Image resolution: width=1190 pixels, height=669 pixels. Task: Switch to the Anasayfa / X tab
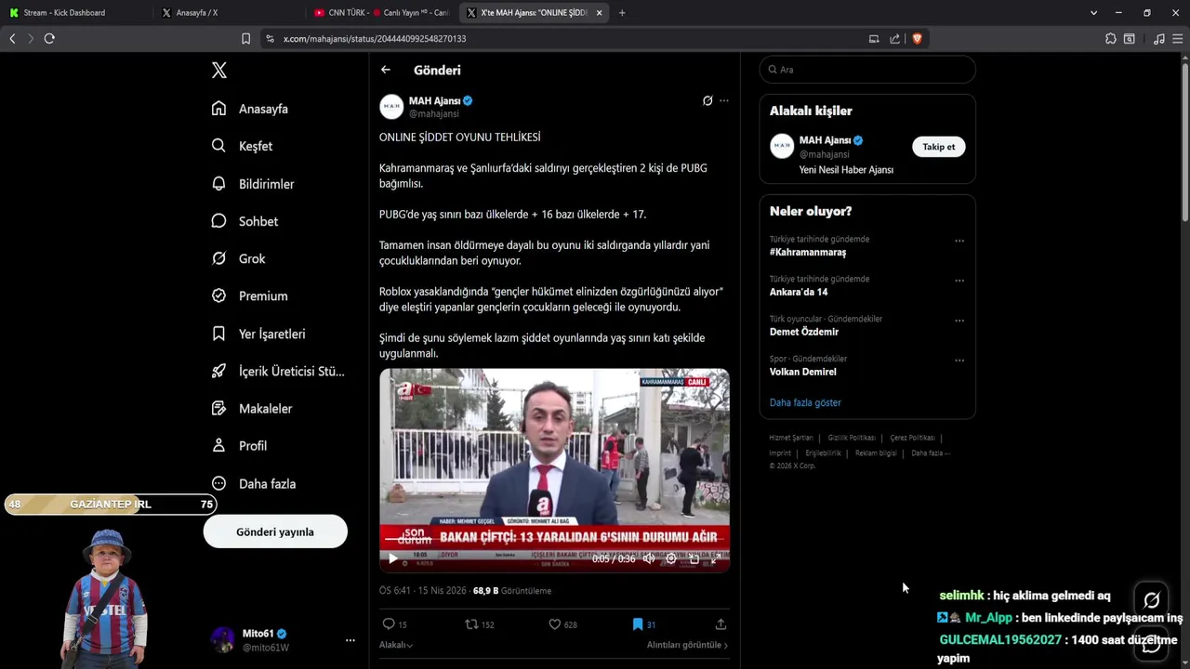[x=228, y=13]
